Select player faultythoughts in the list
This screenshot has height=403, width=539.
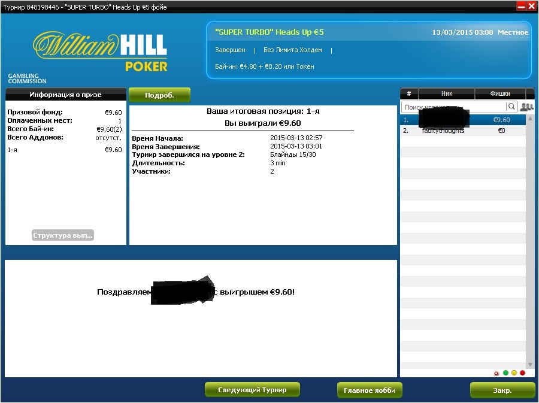(x=443, y=131)
